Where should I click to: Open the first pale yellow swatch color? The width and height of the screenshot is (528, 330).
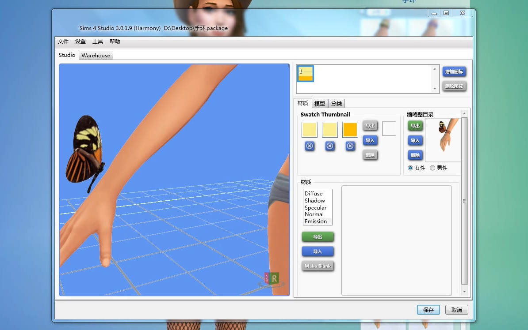(310, 130)
